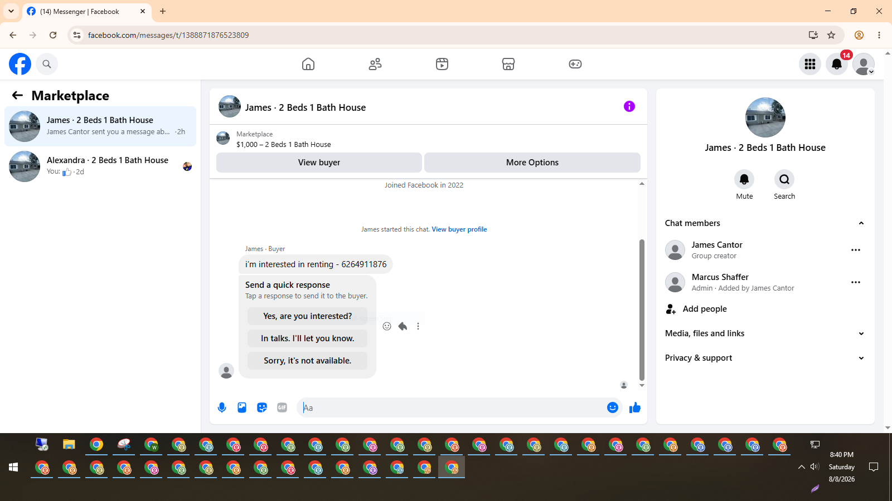892x501 pixels.
Task: Send a thumbs-up like
Action: (x=635, y=407)
